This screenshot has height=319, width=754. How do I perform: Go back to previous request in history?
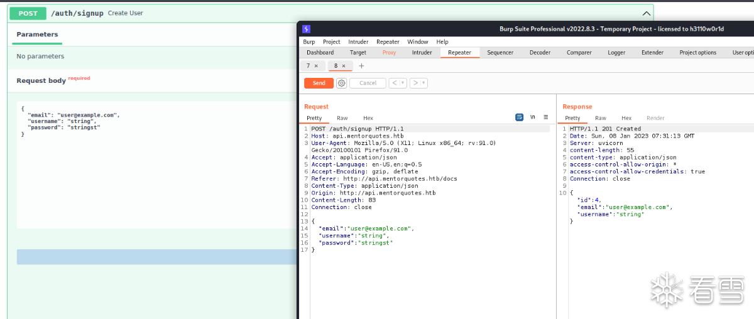point(394,83)
